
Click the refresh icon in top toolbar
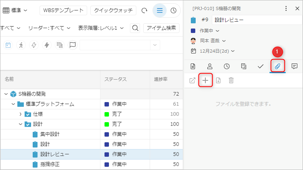pyautogui.click(x=144, y=10)
